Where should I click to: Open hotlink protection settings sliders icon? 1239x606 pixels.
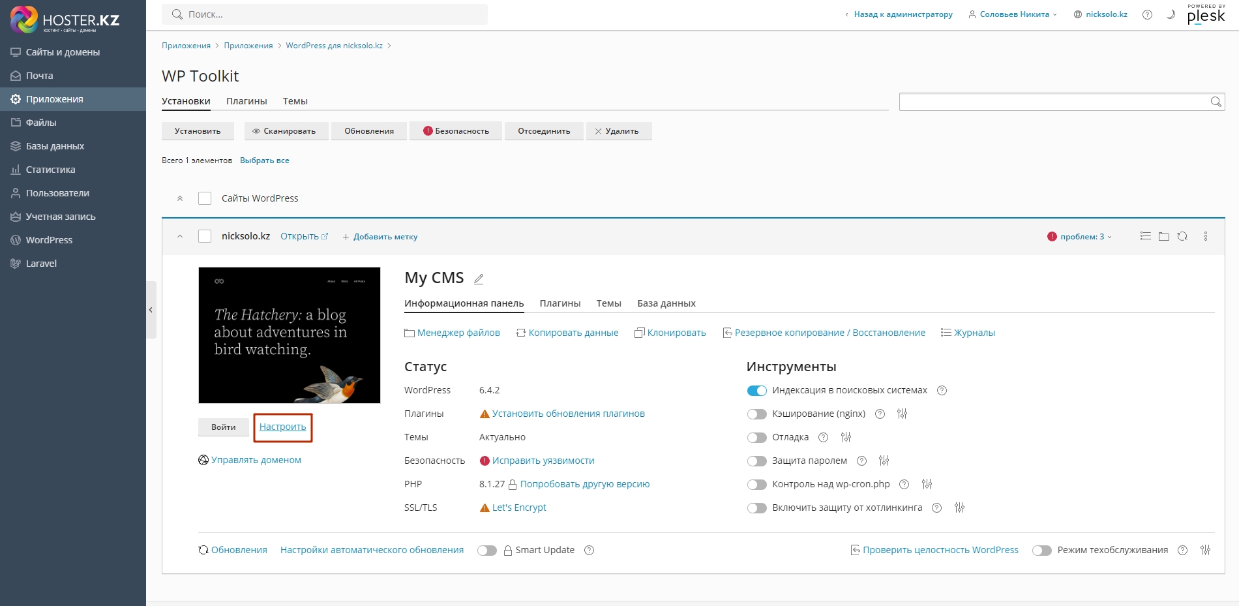[960, 508]
